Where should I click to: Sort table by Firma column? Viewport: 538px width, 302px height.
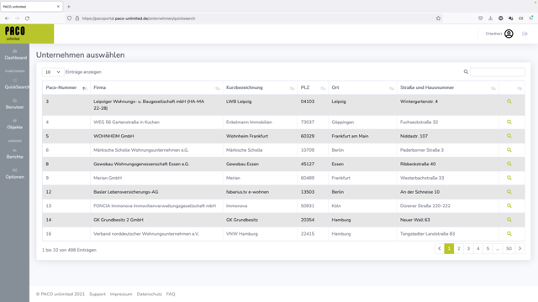click(156, 87)
